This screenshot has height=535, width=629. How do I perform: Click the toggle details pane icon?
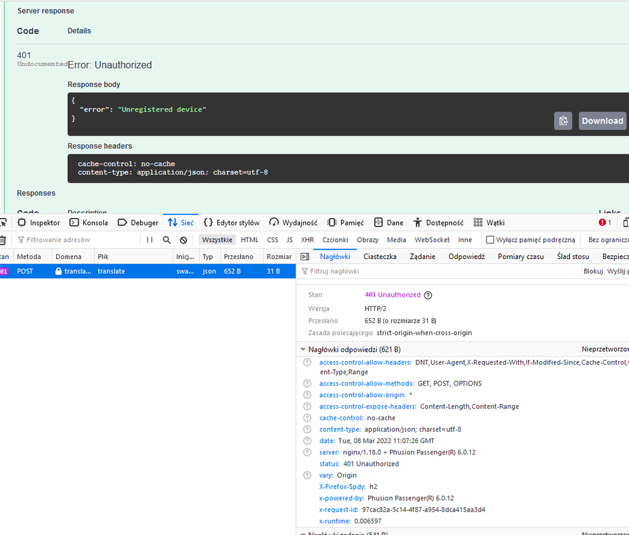(305, 256)
